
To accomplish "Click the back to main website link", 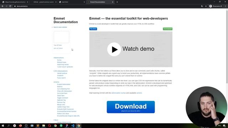I will tap(60, 27).
